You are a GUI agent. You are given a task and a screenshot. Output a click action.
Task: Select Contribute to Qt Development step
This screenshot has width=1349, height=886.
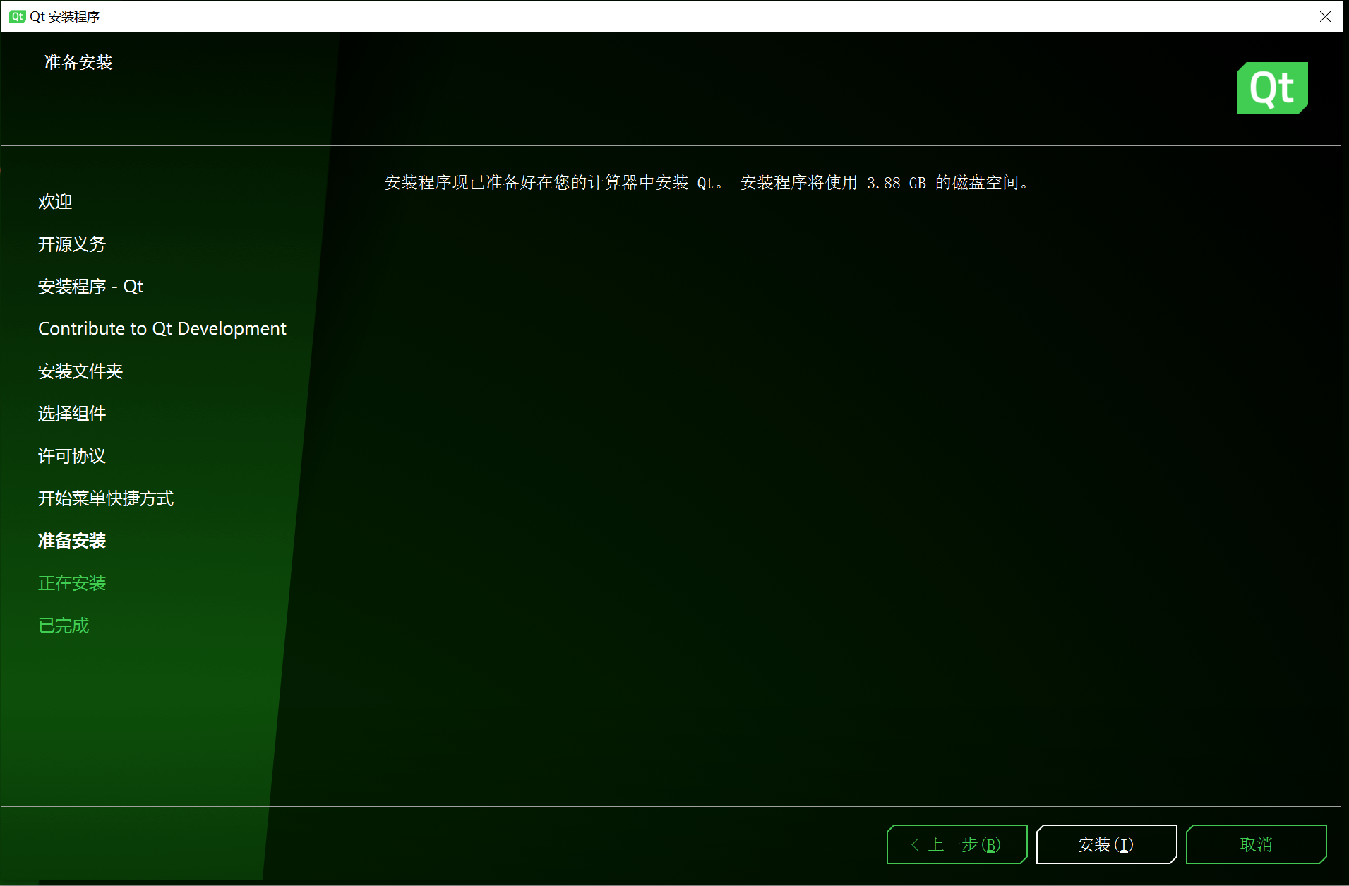(162, 328)
